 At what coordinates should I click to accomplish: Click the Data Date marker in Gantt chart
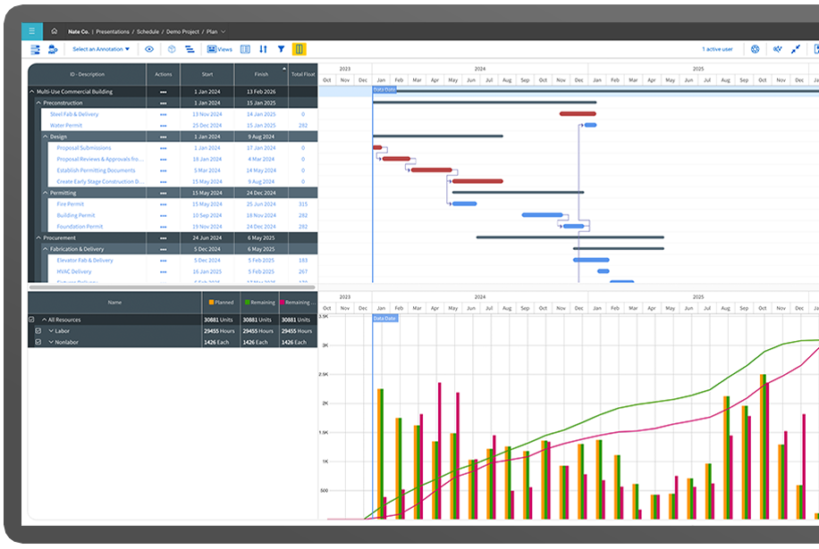[384, 89]
